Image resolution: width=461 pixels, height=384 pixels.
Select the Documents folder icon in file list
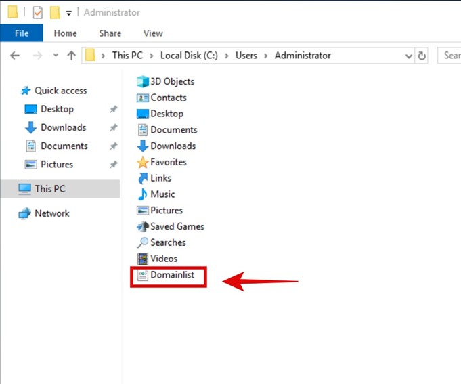[143, 129]
